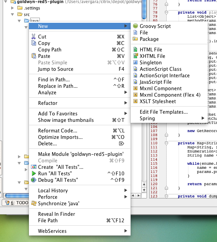Image resolution: width=217 pixels, height=242 pixels.
Task: Click the .settings folder icon
Action: 20,8
